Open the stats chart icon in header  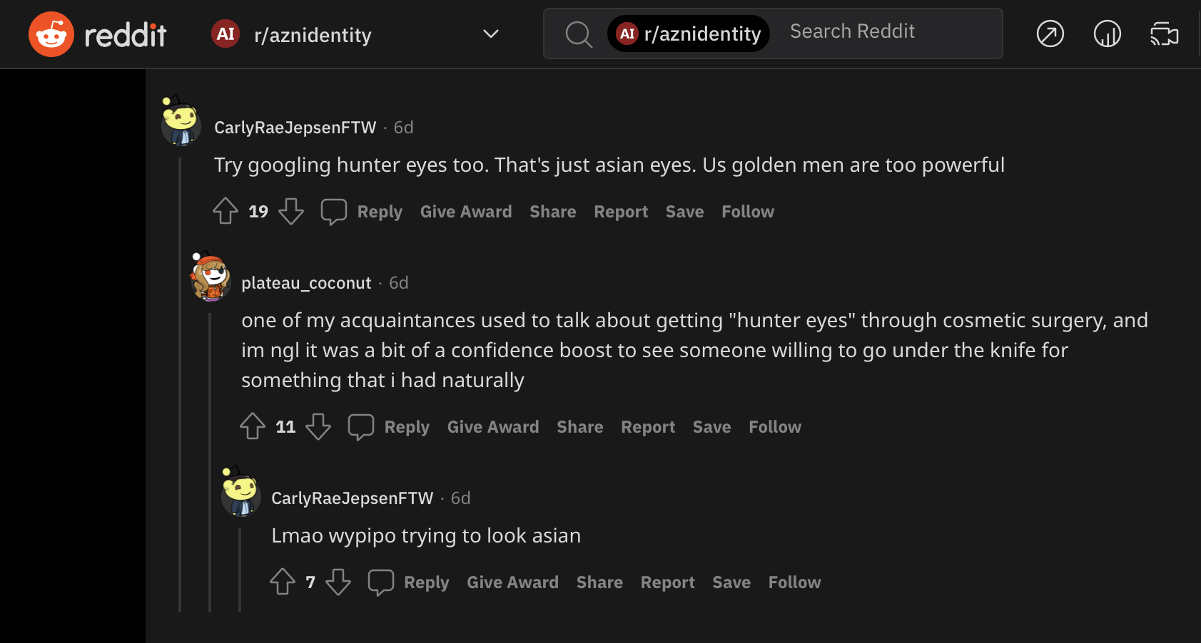(x=1107, y=34)
